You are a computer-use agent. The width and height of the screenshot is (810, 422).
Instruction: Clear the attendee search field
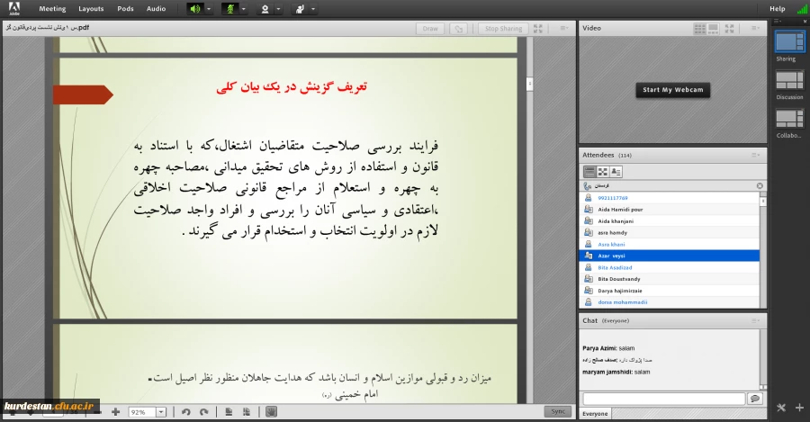(760, 185)
